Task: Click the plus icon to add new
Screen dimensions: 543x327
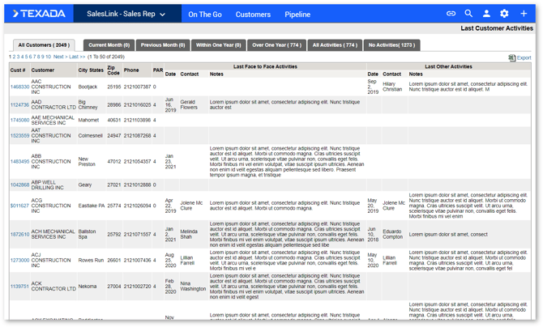Action: coord(524,14)
